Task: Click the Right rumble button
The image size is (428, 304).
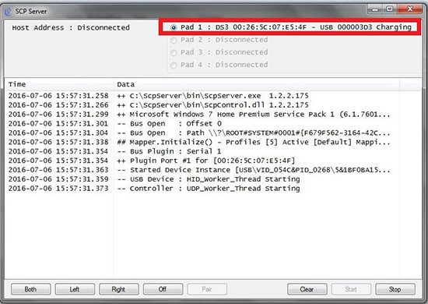Action: 119,289
